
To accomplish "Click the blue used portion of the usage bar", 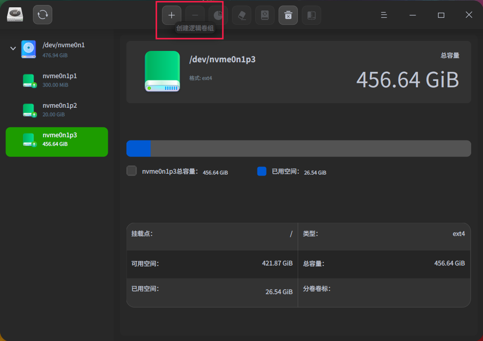I will [x=139, y=149].
